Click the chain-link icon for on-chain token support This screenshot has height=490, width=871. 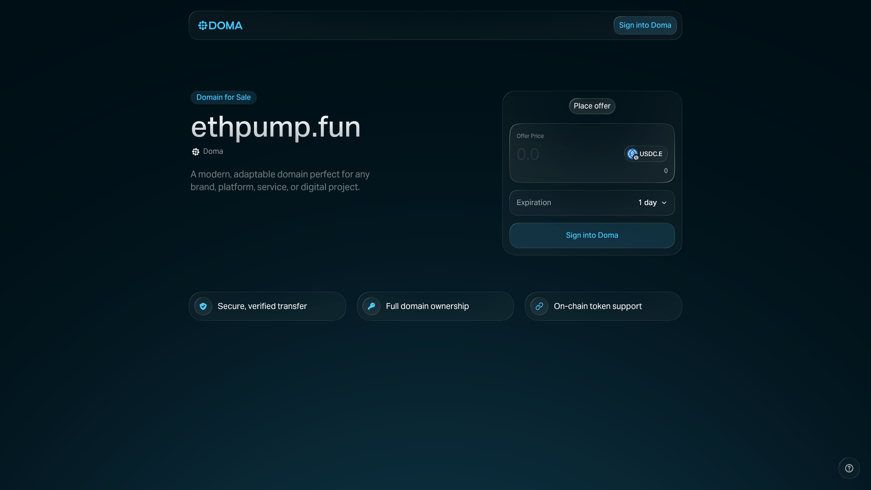tap(539, 306)
